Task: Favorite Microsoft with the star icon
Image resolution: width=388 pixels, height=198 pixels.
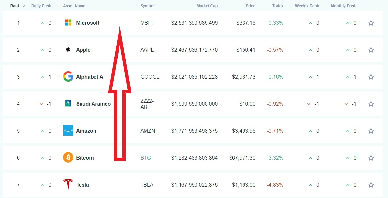Action: click(x=371, y=23)
